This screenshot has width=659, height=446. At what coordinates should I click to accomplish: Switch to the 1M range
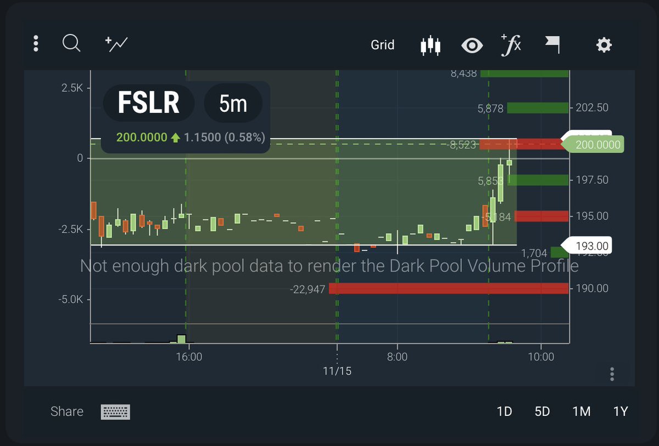coord(581,411)
